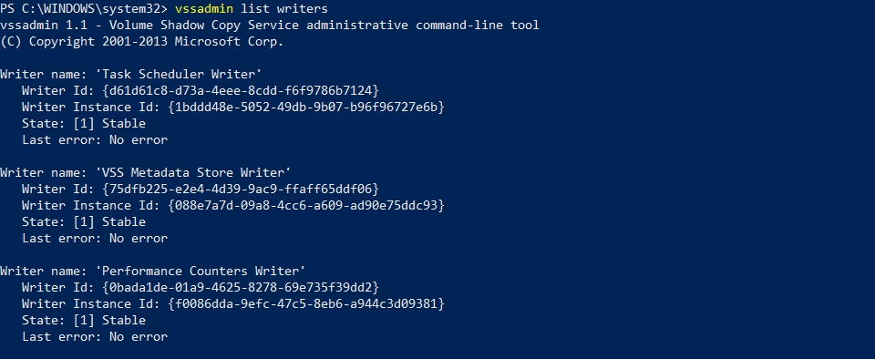Screen dimensions: 875x359
Task: Click the Performance Counters writer's Stable state line
Action: (84, 320)
